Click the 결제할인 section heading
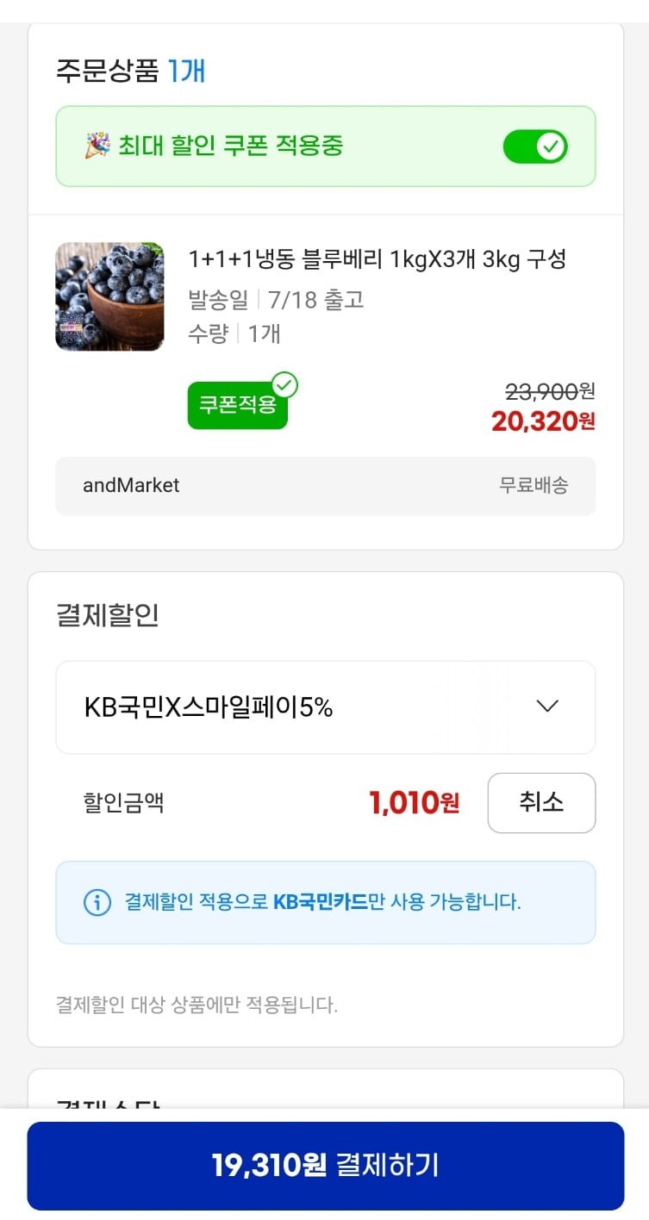Image resolution: width=649 pixels, height=1220 pixels. [x=108, y=616]
